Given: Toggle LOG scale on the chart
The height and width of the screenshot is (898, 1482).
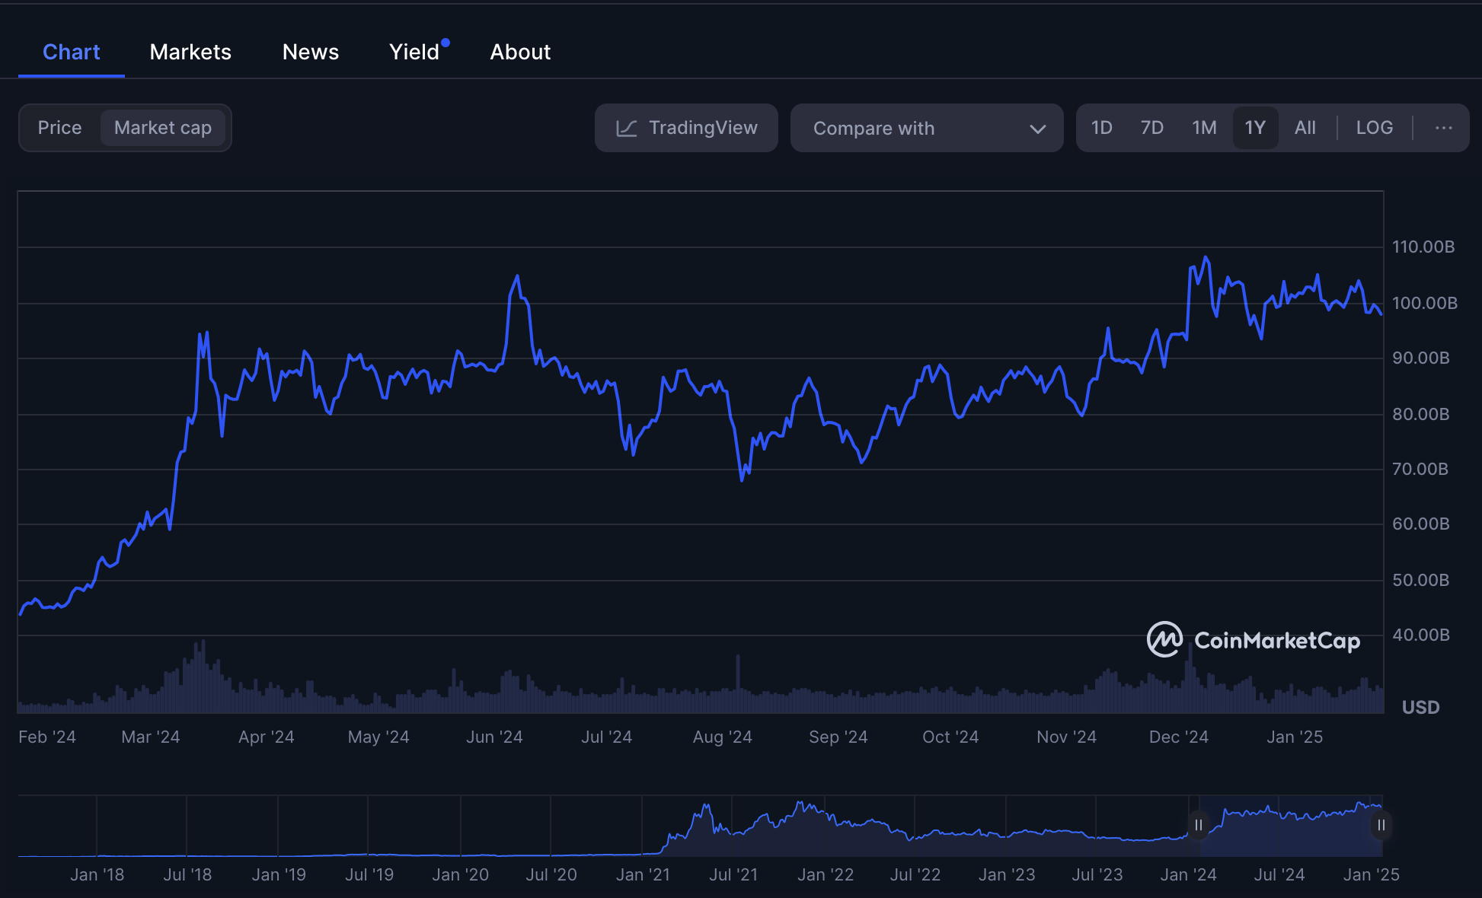Looking at the screenshot, I should click(1374, 128).
